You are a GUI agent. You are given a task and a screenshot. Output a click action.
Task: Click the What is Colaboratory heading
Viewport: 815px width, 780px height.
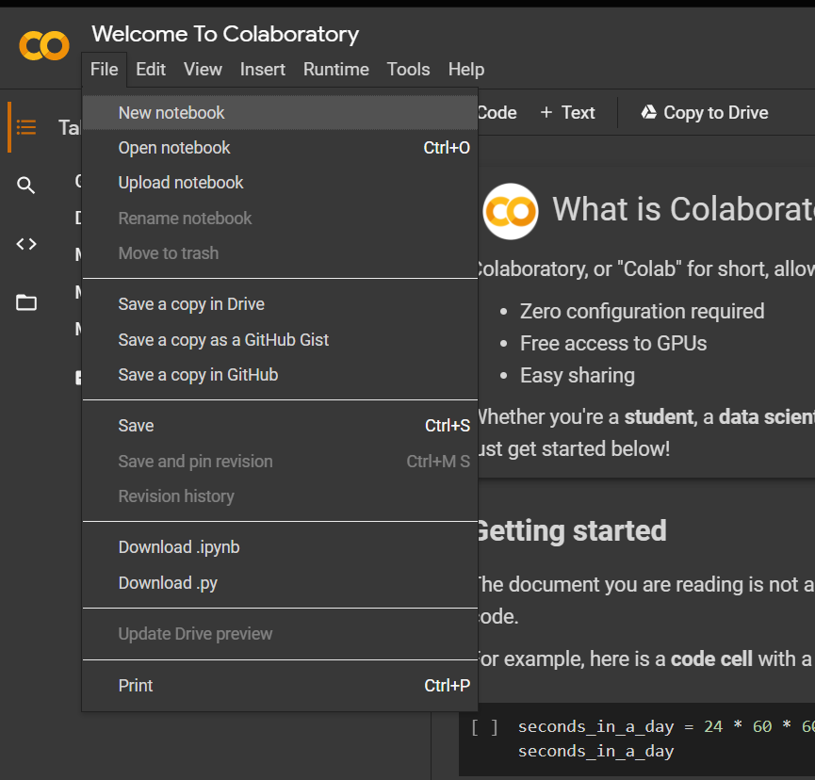[x=683, y=209]
